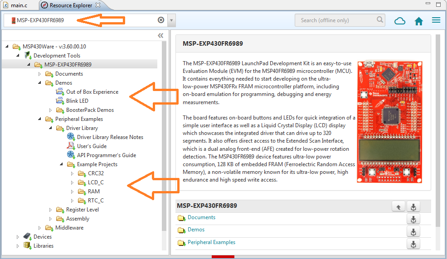Expand the RTC_C example folder
The width and height of the screenshot is (447, 259).
tap(72, 201)
